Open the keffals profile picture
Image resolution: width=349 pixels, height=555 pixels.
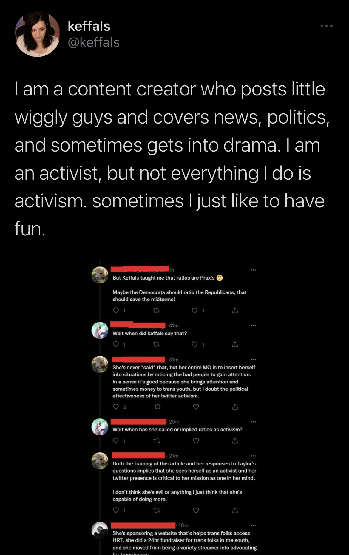[37, 34]
